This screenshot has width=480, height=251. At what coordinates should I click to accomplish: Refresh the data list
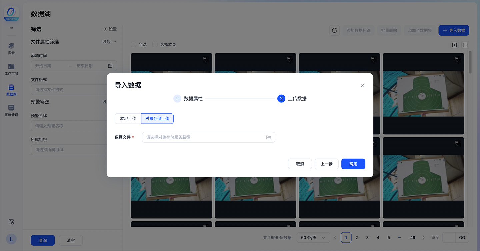click(334, 30)
